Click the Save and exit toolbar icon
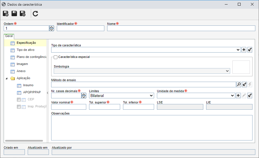This screenshot has height=158, width=259. [23, 14]
